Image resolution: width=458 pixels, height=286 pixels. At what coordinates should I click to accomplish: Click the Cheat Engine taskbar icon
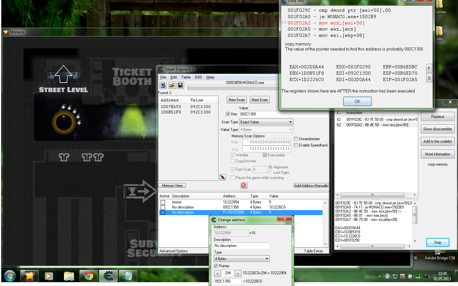[108, 276]
